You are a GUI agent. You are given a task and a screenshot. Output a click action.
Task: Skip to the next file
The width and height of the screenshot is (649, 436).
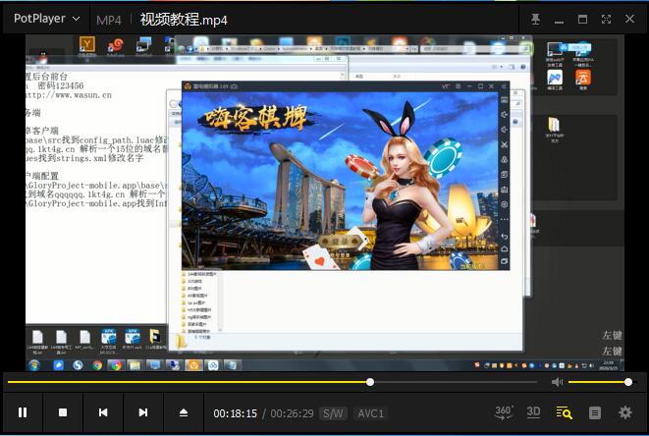pos(142,412)
